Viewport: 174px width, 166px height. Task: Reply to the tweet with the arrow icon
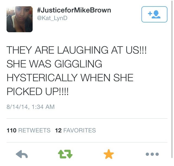(x=22, y=154)
